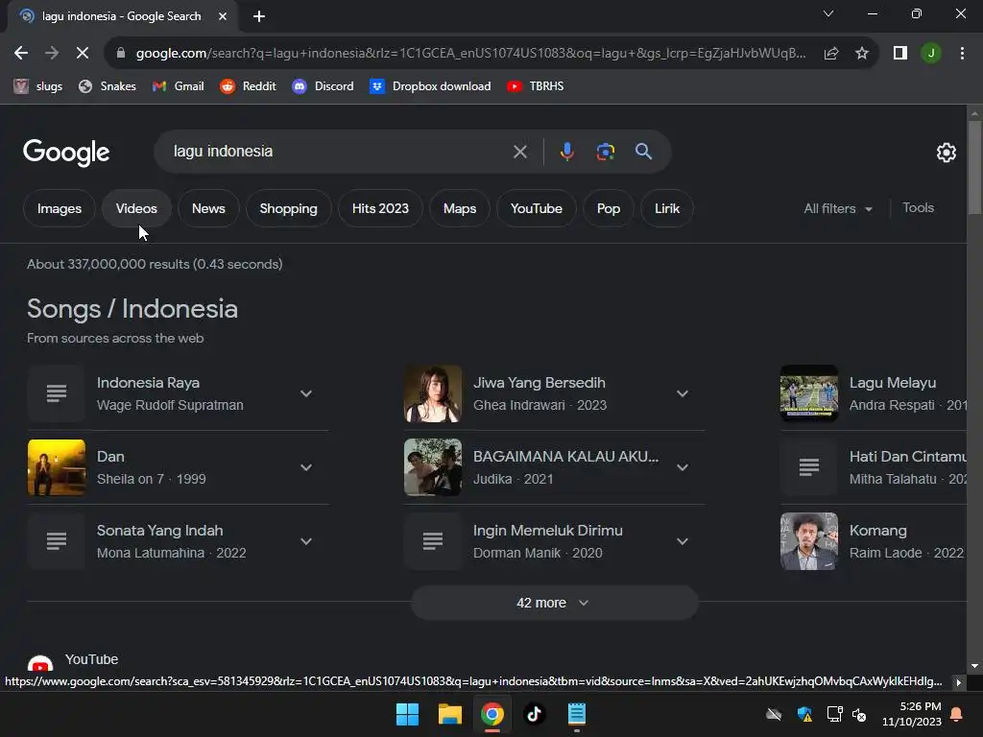
Task: Show 42 more songs
Action: pos(554,603)
